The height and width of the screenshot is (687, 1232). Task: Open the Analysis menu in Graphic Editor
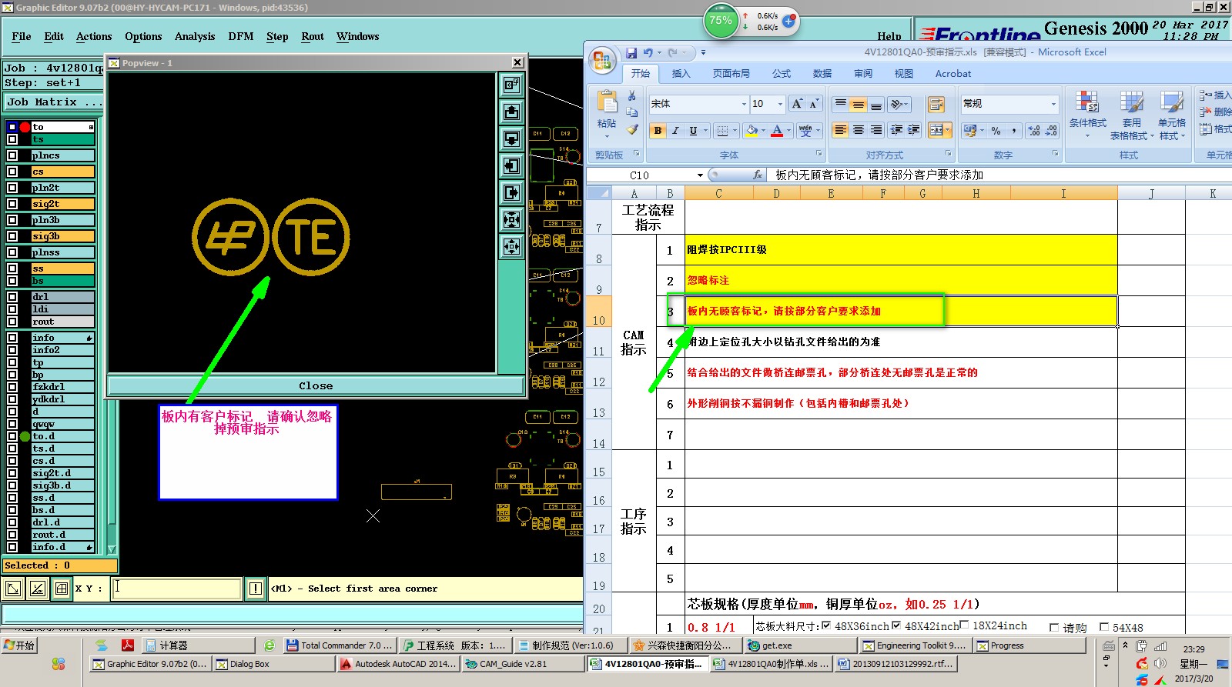click(x=195, y=36)
